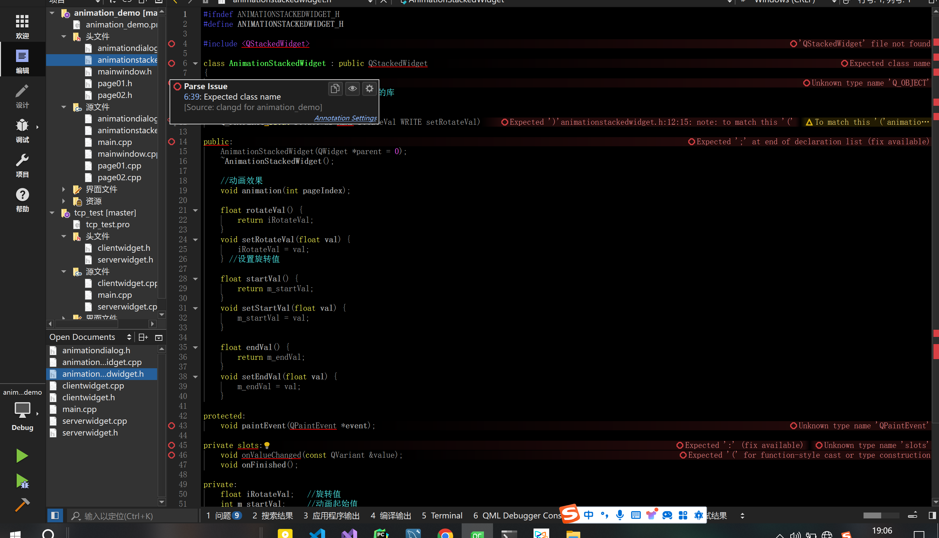Open animationdialog.h in Open Documents
Viewport: 939px width, 538px height.
coord(96,350)
